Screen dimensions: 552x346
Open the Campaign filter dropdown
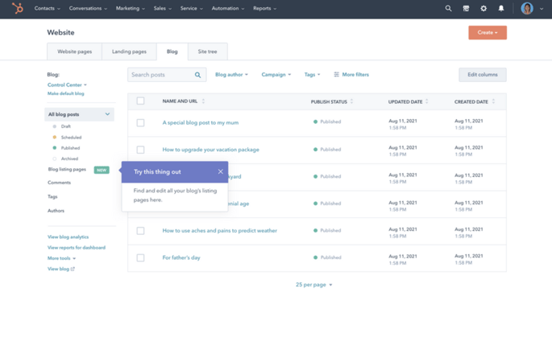click(276, 75)
